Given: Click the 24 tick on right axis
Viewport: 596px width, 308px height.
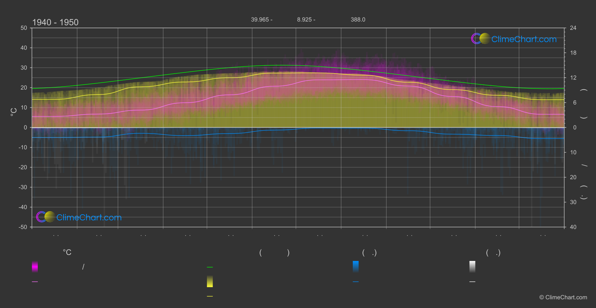Looking at the screenshot, I should tap(573, 28).
